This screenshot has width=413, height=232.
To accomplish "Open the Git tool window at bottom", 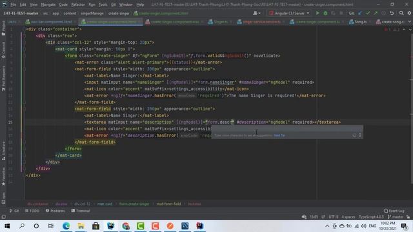I will 14,211.
